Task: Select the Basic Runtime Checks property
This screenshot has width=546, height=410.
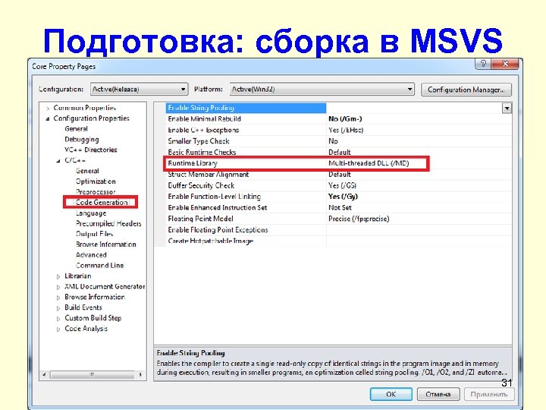Action: click(202, 153)
